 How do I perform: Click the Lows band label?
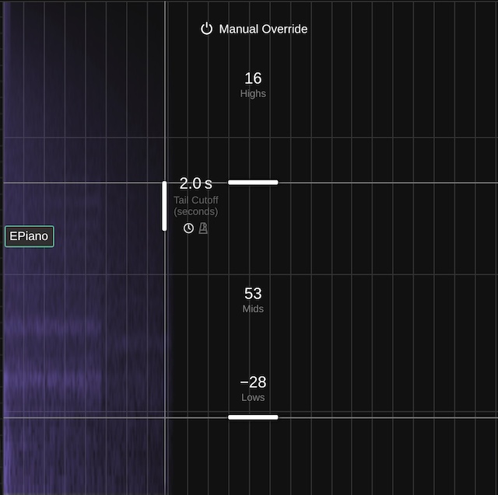tap(253, 398)
